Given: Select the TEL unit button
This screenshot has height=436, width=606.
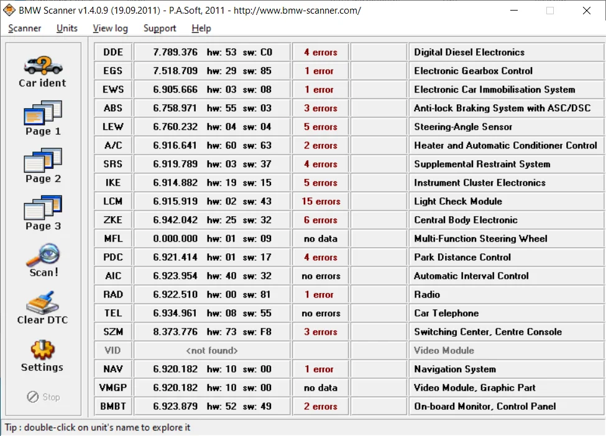Looking at the screenshot, I should [x=113, y=313].
